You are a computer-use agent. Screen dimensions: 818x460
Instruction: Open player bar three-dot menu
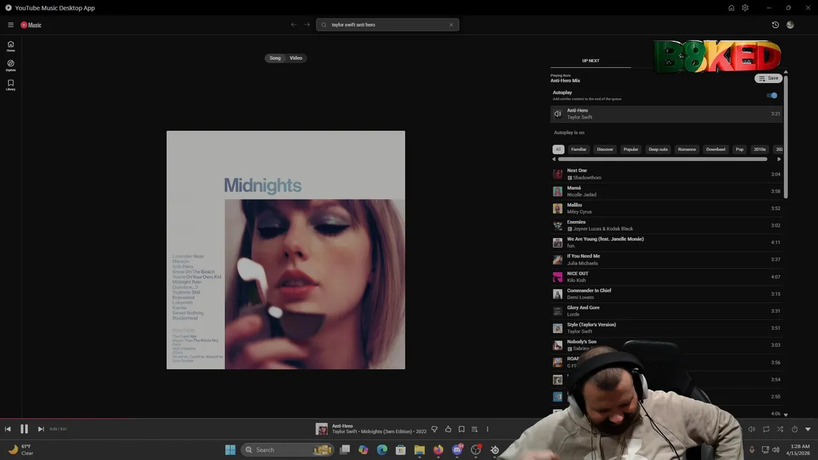pos(487,429)
